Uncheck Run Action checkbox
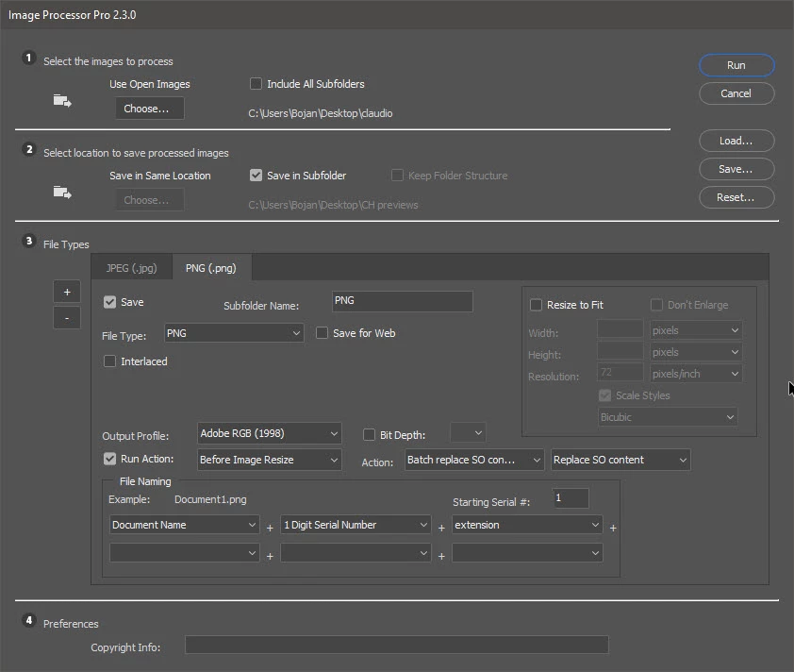Image resolution: width=794 pixels, height=672 pixels. [109, 459]
